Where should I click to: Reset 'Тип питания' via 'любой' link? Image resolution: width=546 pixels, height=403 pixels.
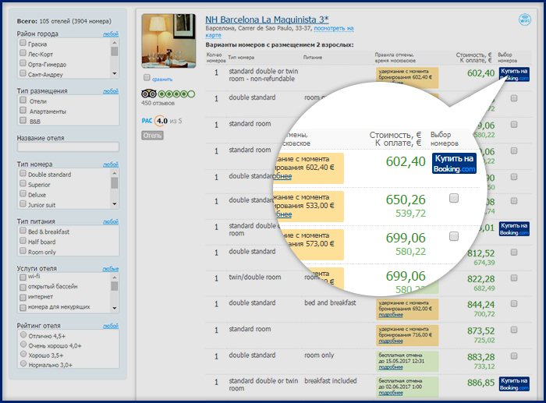click(x=111, y=221)
